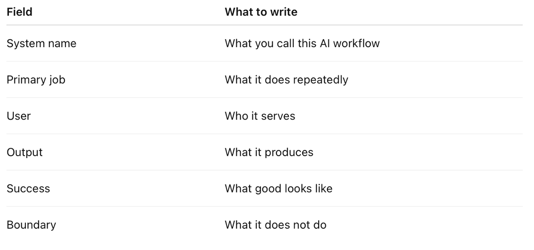Viewport: 534px width, 250px height.
Task: Select the 'User' field cell
Action: (x=19, y=116)
